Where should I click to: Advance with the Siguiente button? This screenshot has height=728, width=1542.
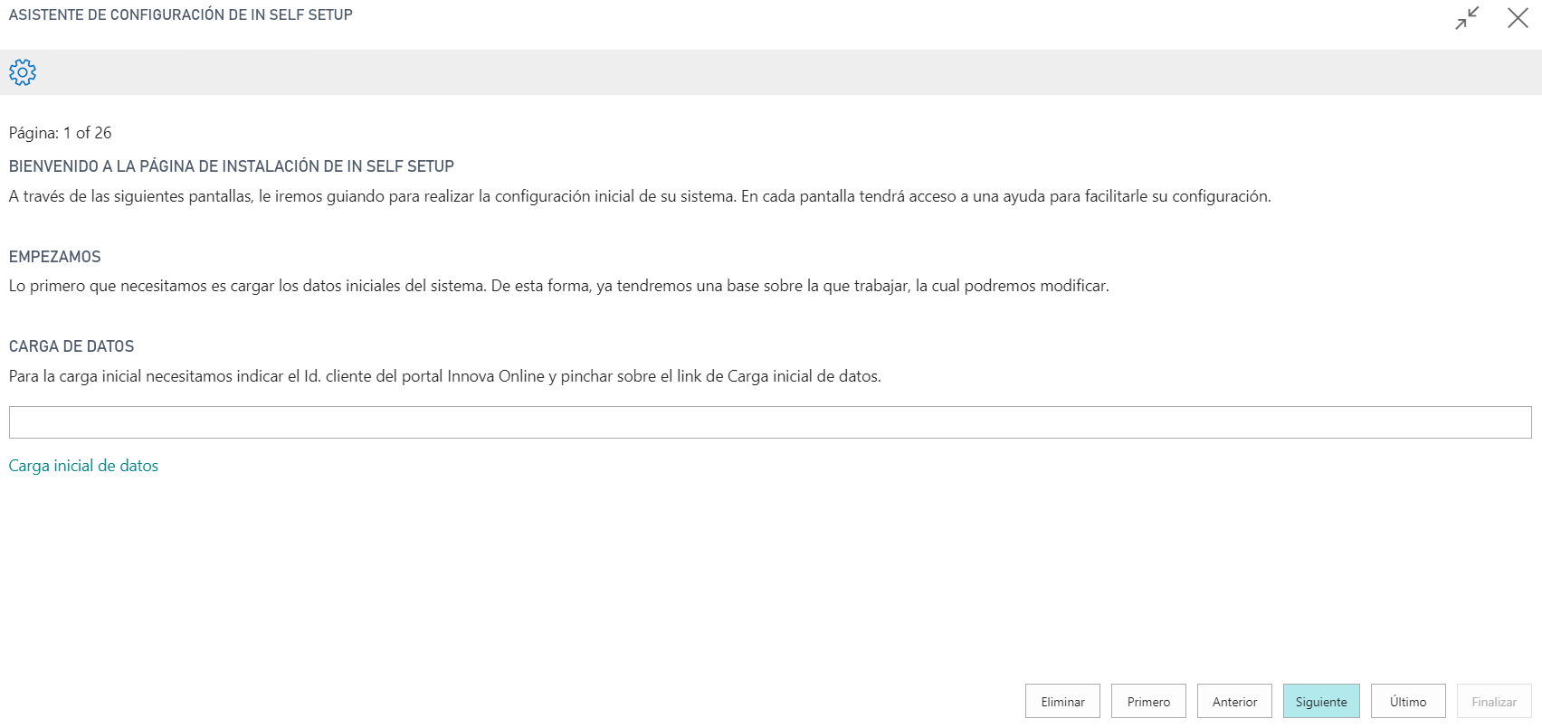pyautogui.click(x=1321, y=702)
